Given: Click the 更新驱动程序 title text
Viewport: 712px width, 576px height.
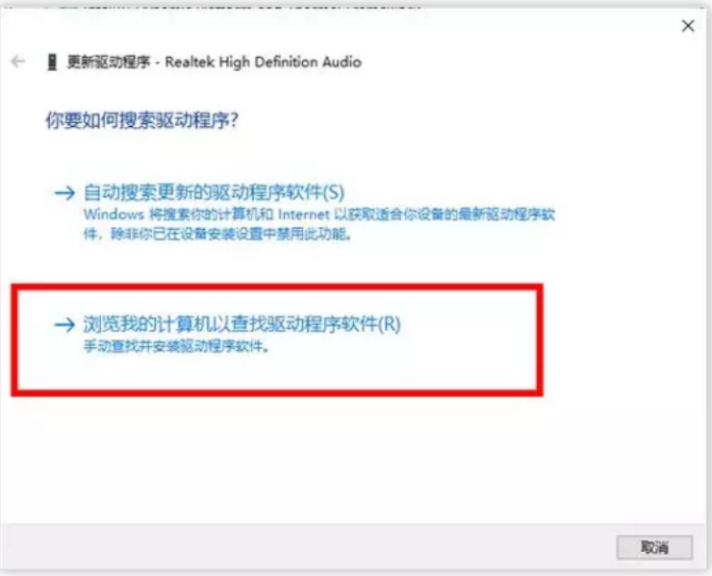Looking at the screenshot, I should pyautogui.click(x=109, y=62).
